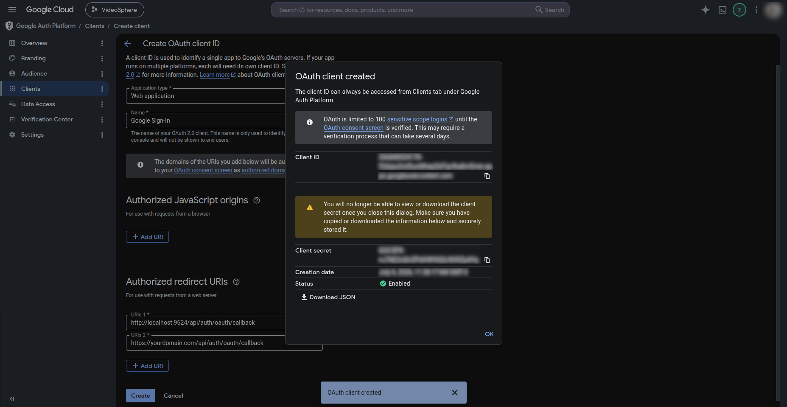Confirm dialog with OK button
This screenshot has width=787, height=407.
(489, 334)
